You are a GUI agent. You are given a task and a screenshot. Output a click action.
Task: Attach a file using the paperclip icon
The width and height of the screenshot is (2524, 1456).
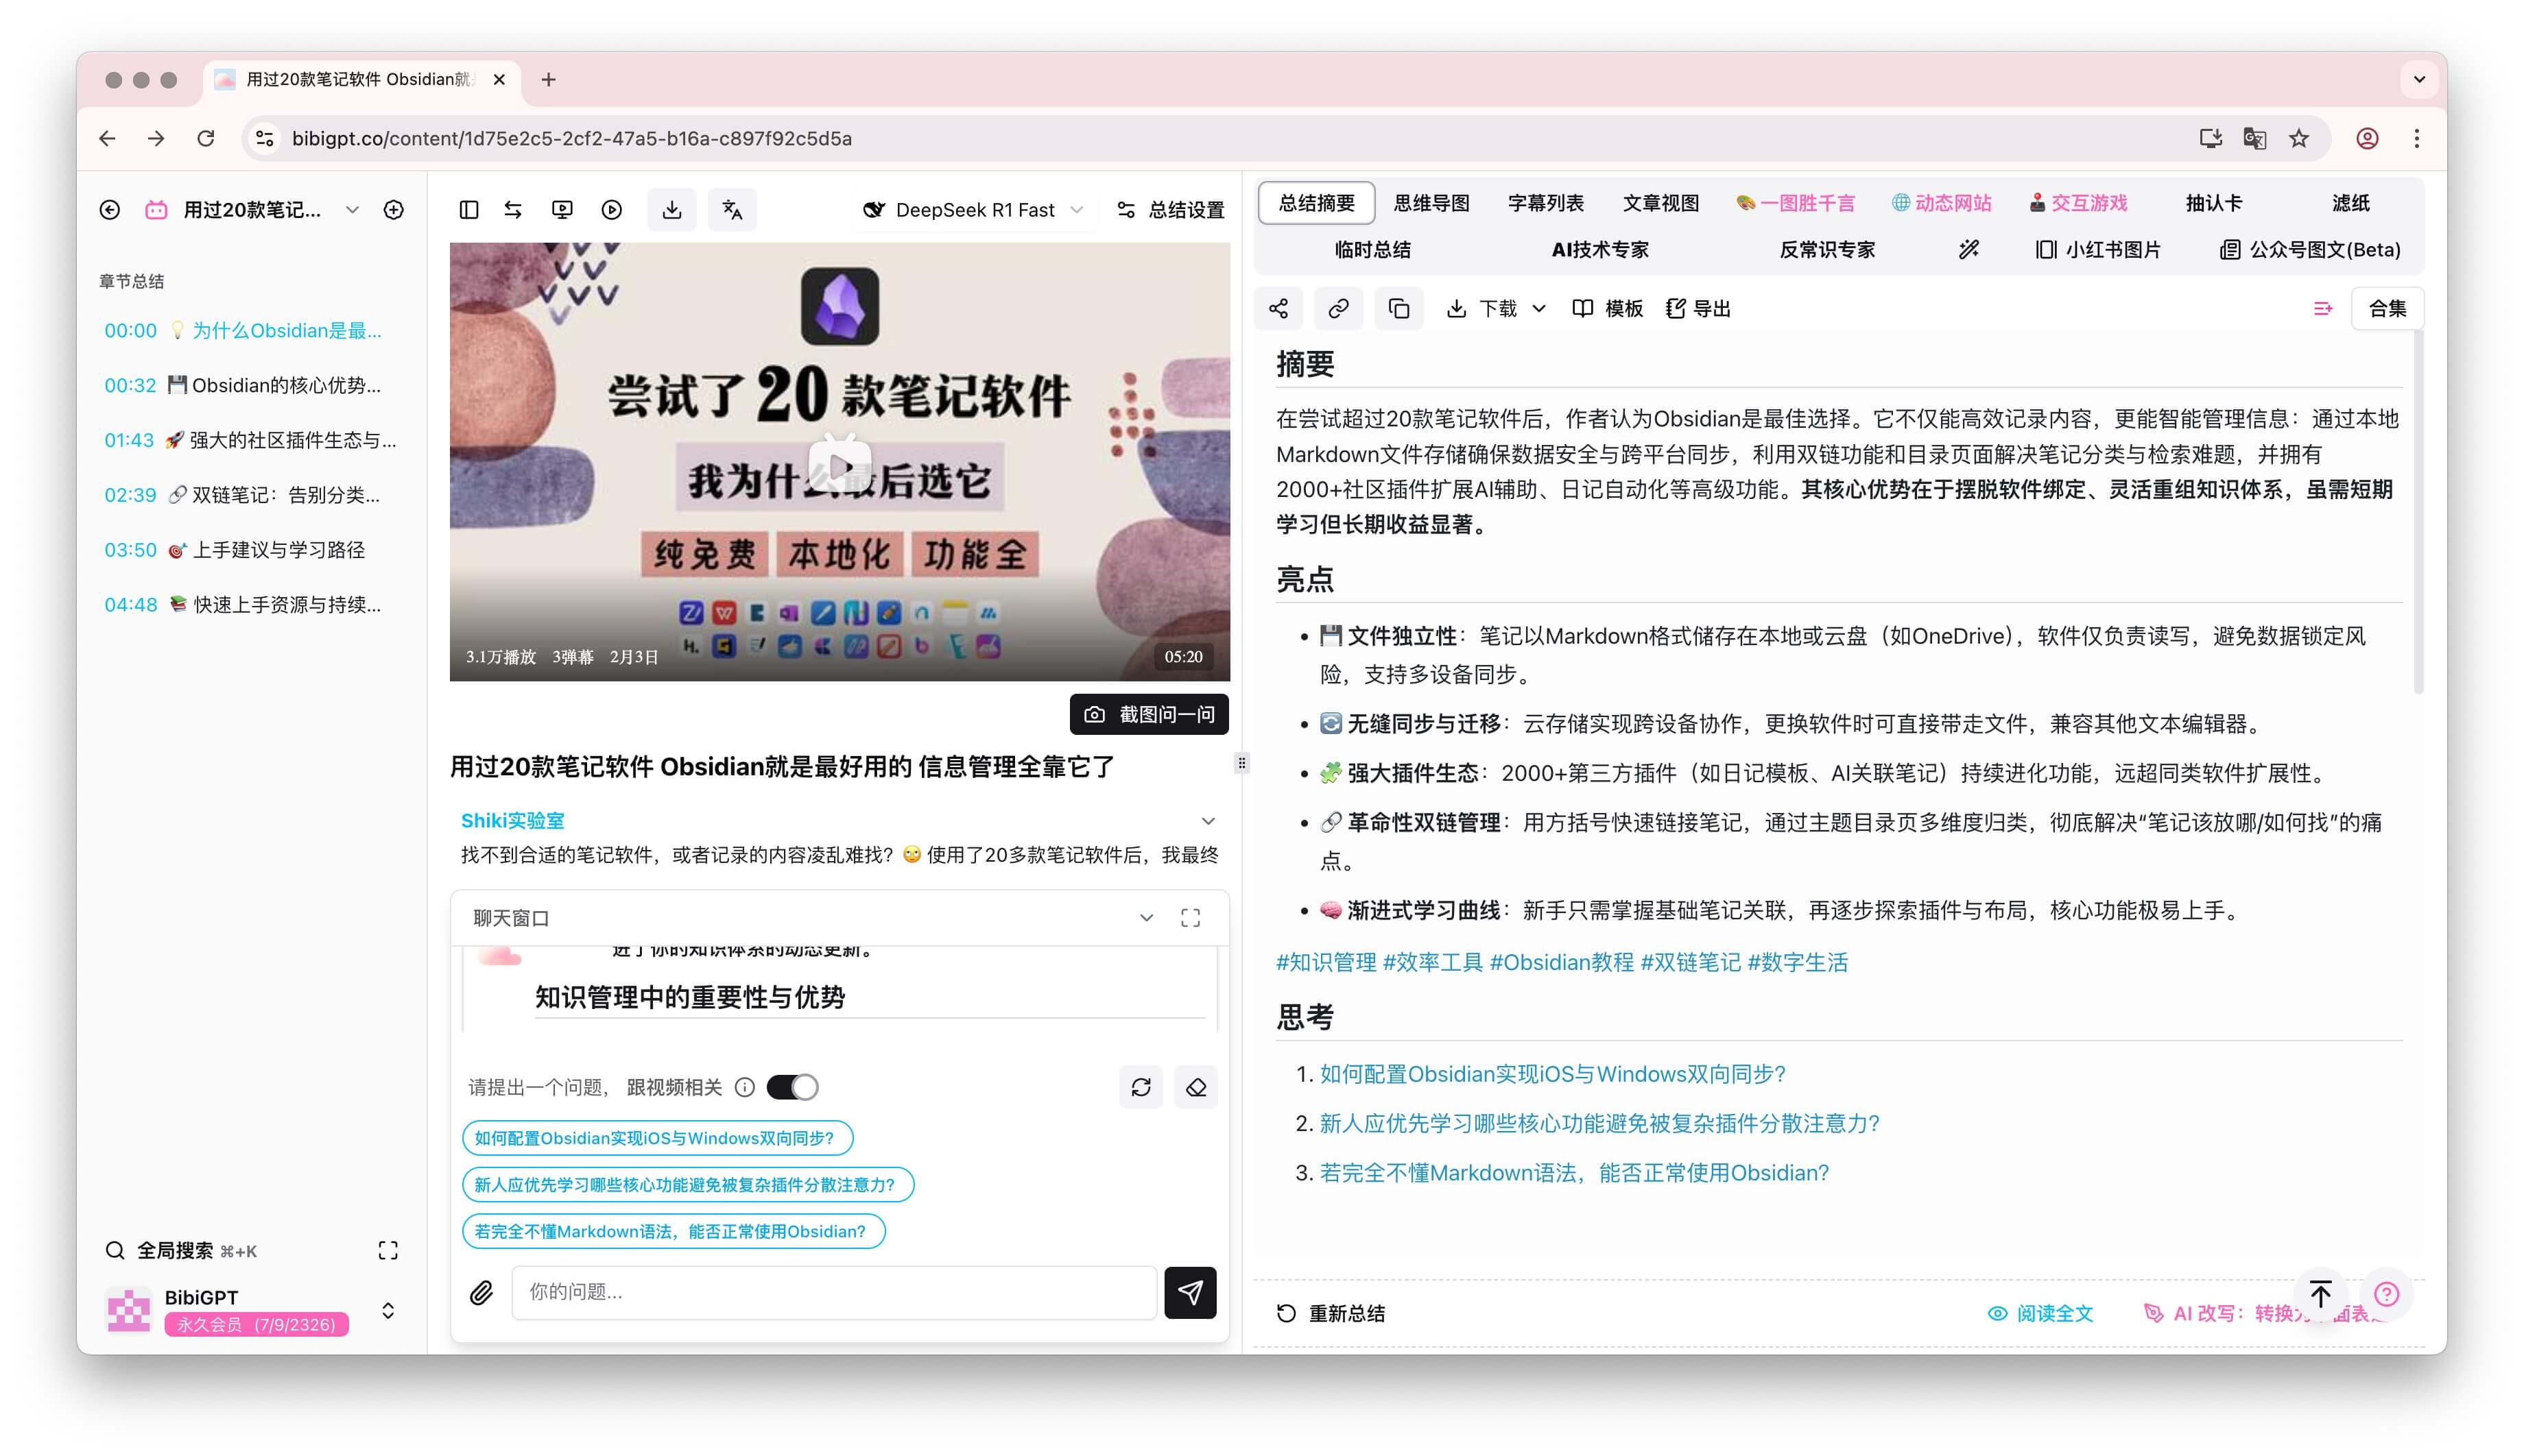click(481, 1292)
